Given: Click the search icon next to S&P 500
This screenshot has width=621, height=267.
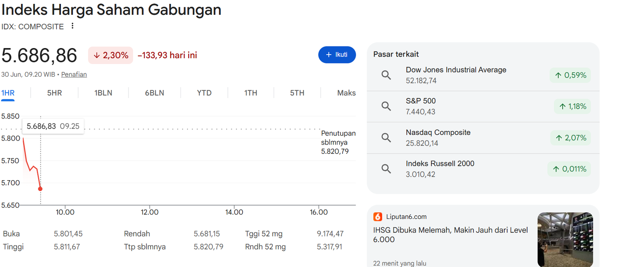Looking at the screenshot, I should [386, 106].
